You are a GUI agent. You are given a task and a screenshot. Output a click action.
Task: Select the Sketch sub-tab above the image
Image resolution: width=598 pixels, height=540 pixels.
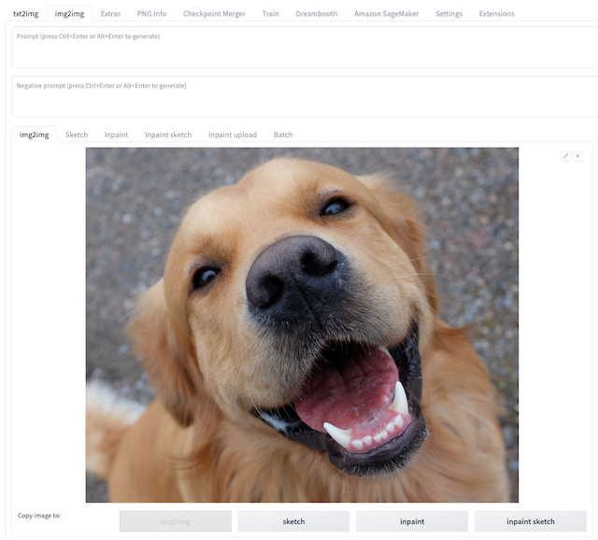point(77,135)
